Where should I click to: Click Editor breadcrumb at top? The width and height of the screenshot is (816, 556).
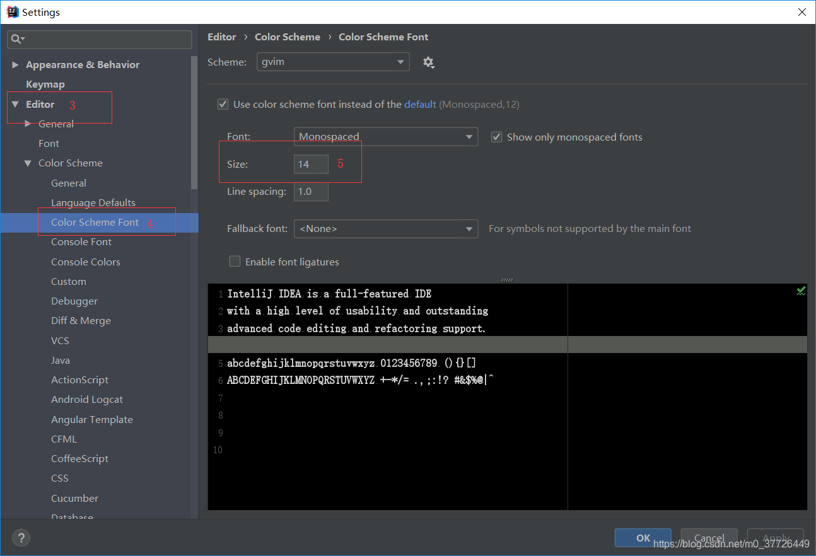[222, 37]
